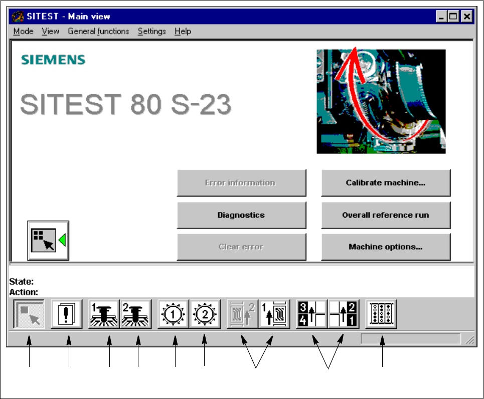Click the circled 1 star icon
The width and height of the screenshot is (484, 399).
pyautogui.click(x=173, y=314)
